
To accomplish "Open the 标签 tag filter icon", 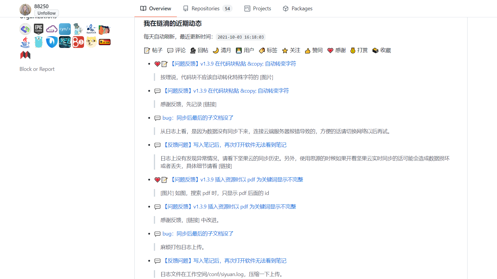I will pos(261,50).
